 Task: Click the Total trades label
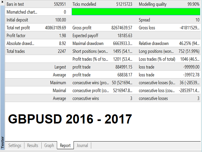click(x=15, y=51)
